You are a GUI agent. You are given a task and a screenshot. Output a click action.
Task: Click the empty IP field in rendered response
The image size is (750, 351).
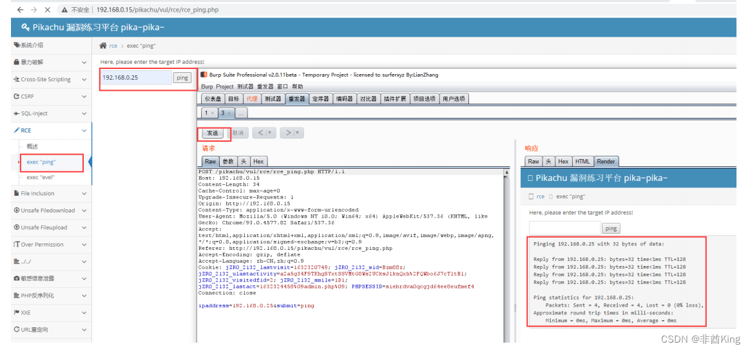564,228
